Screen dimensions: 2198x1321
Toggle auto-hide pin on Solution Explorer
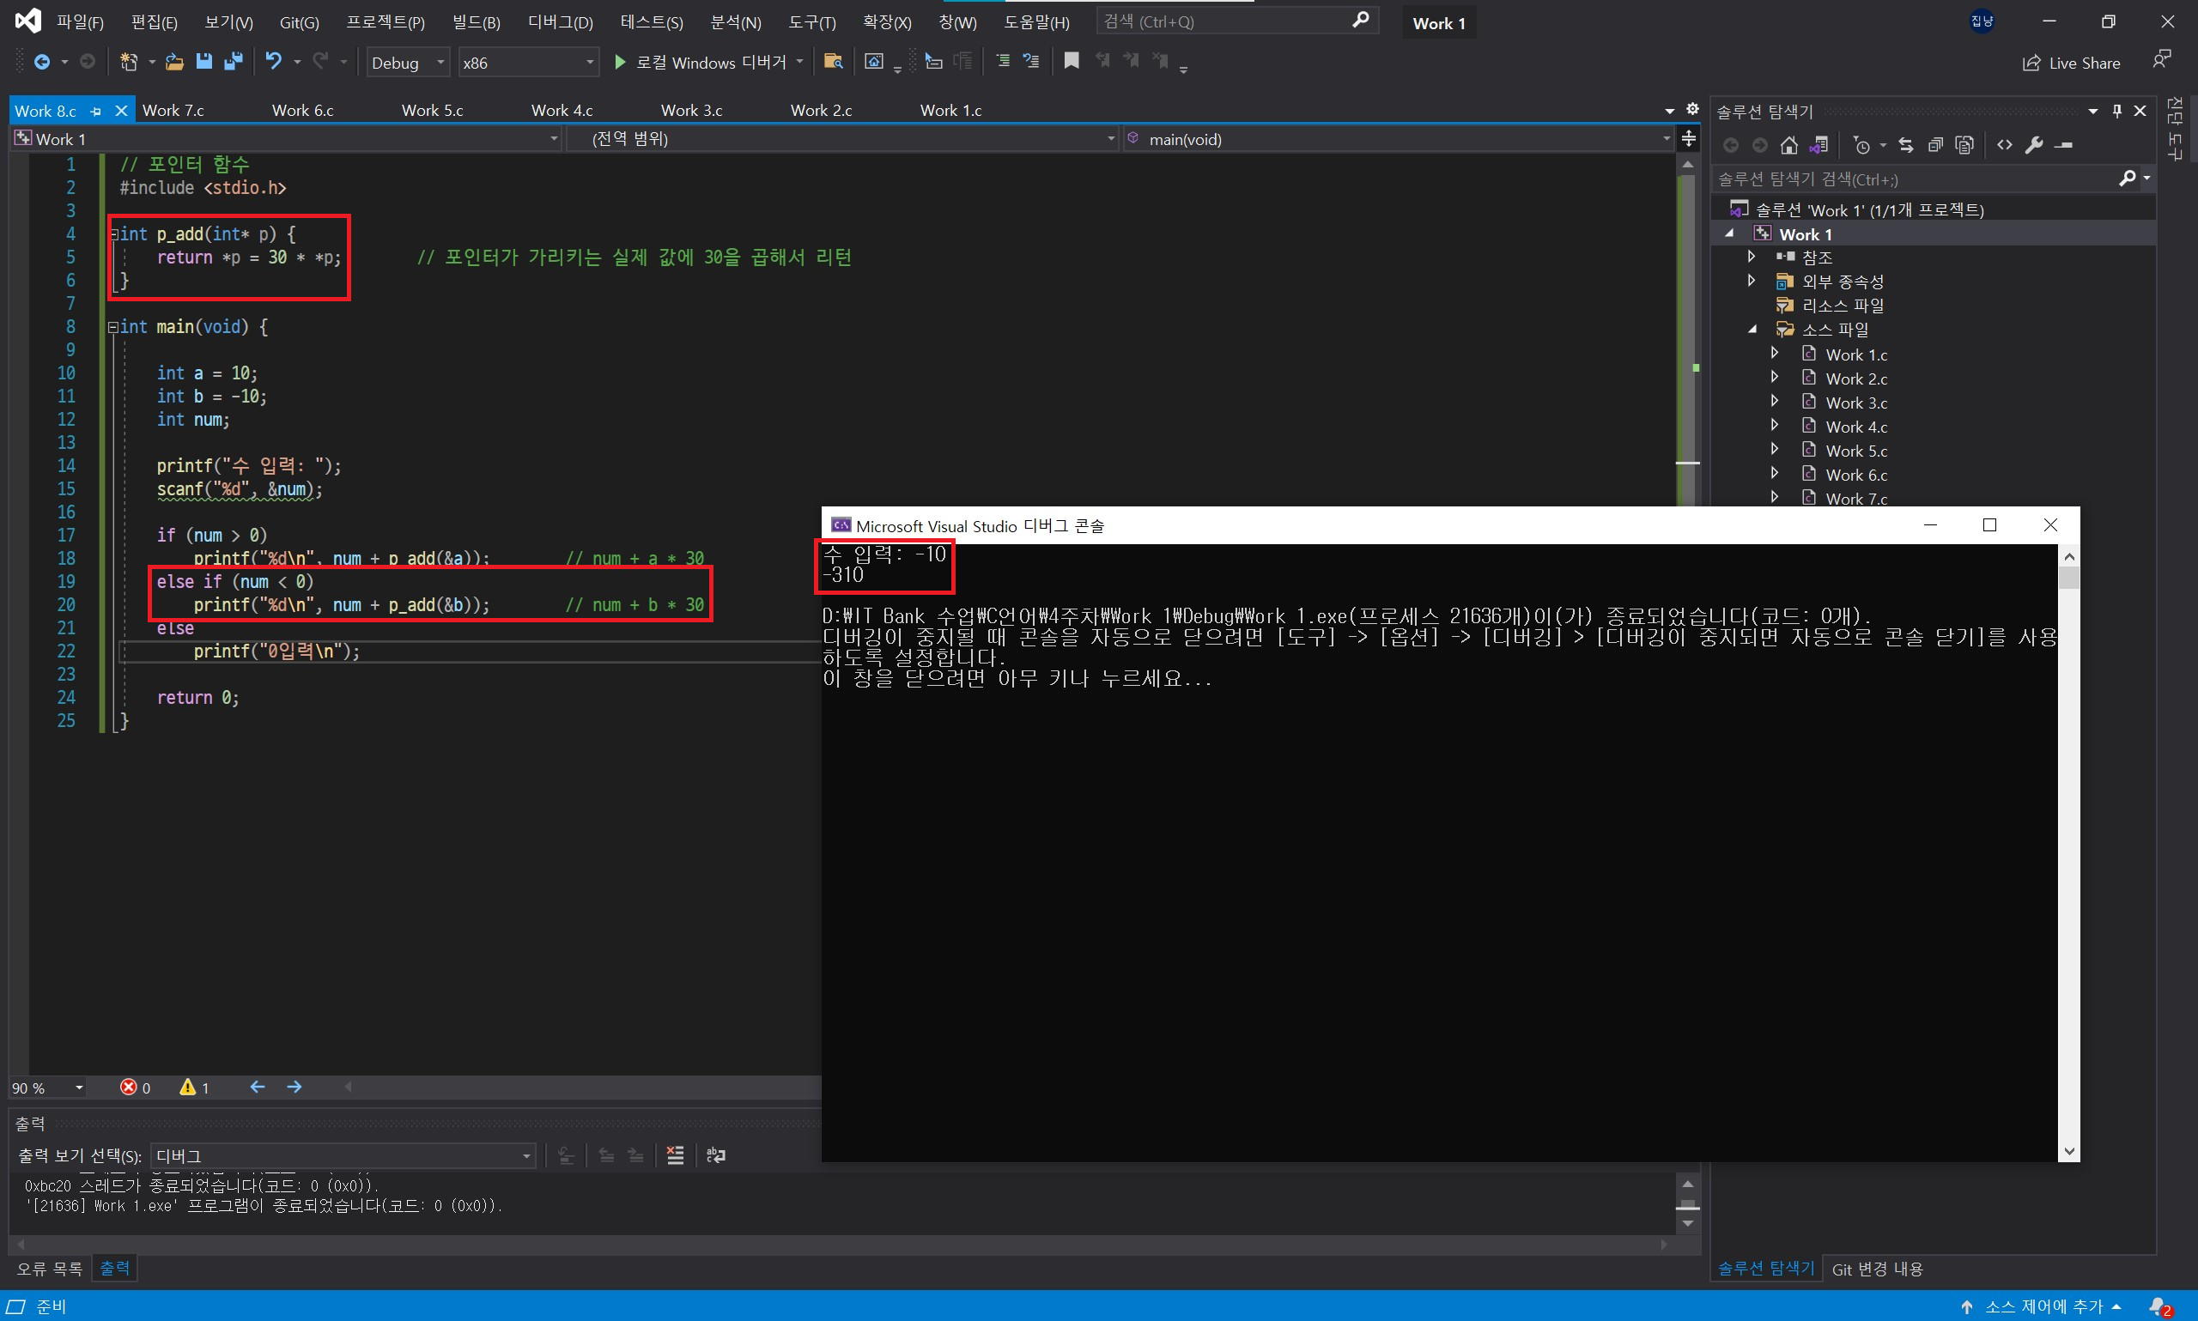pyautogui.click(x=2116, y=112)
